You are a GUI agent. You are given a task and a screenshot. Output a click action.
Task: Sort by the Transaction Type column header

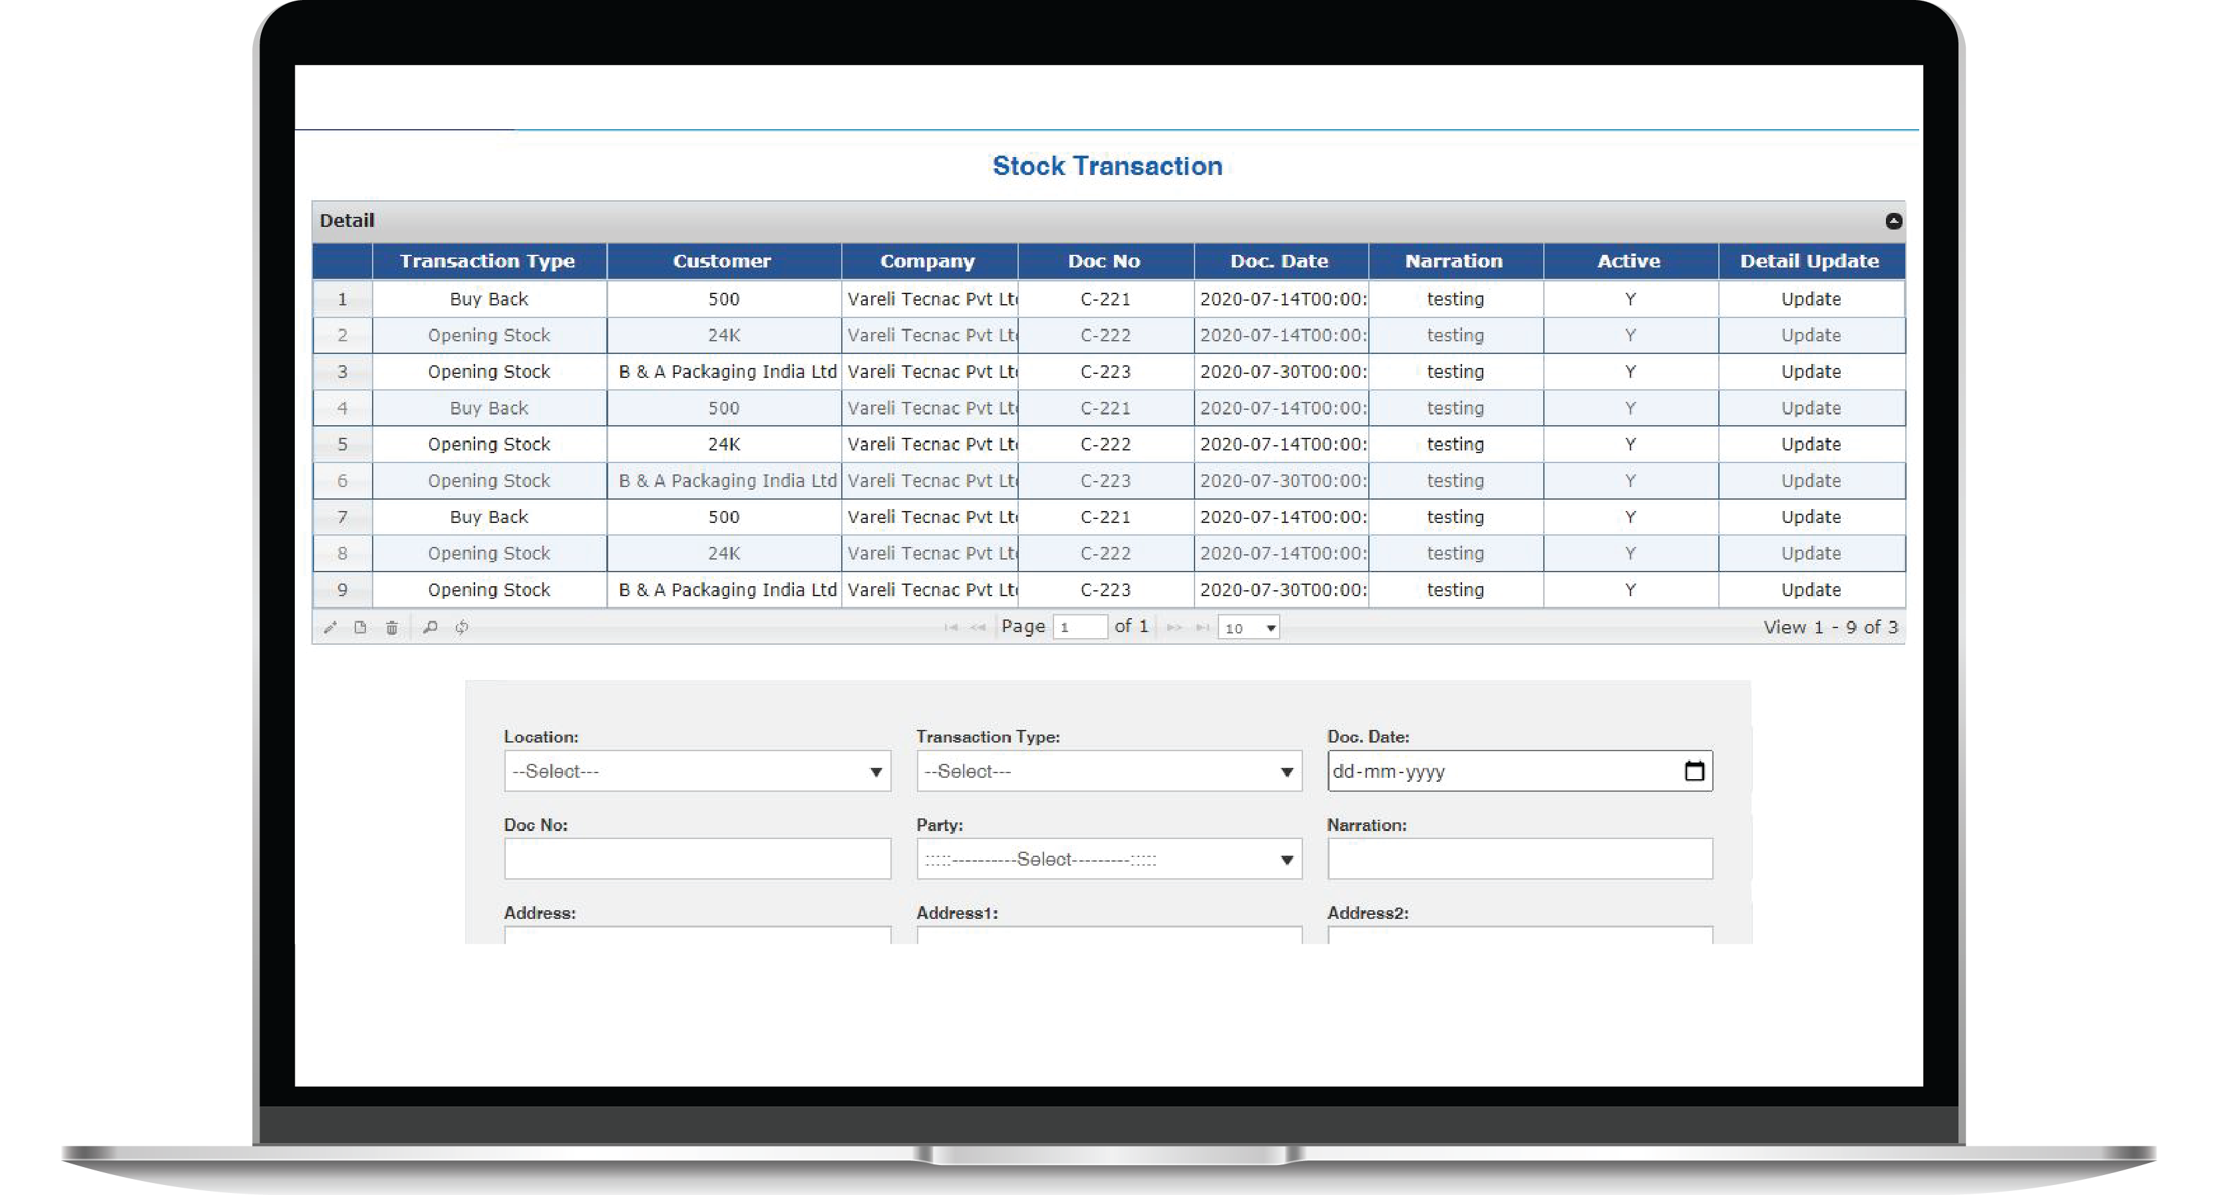(487, 261)
